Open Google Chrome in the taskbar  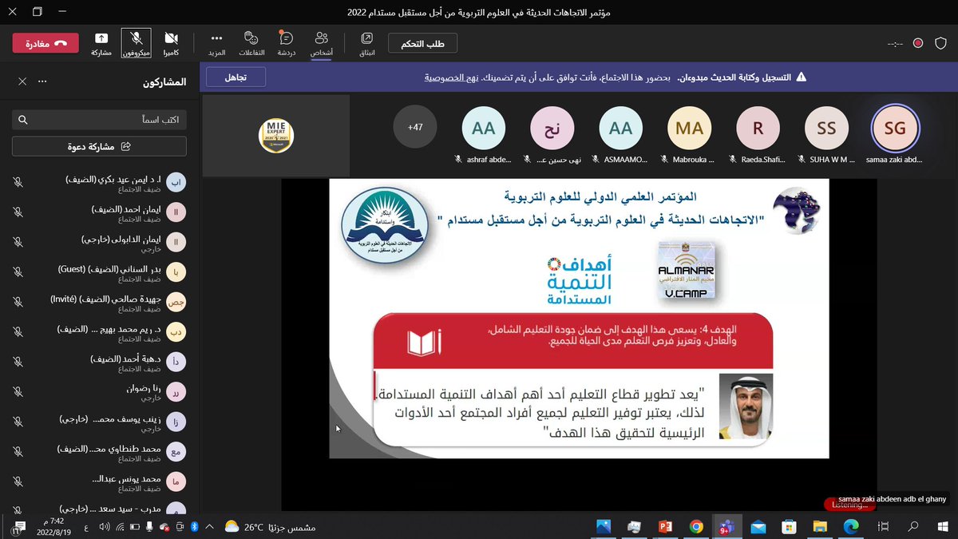pyautogui.click(x=696, y=527)
